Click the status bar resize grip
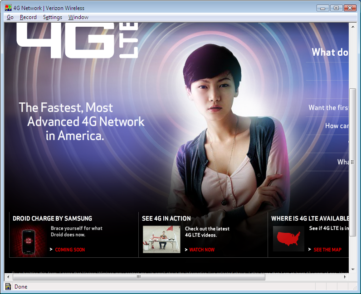 click(355, 287)
